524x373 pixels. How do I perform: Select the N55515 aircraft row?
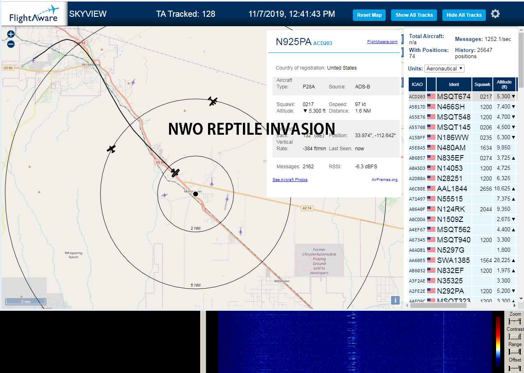[x=462, y=199]
